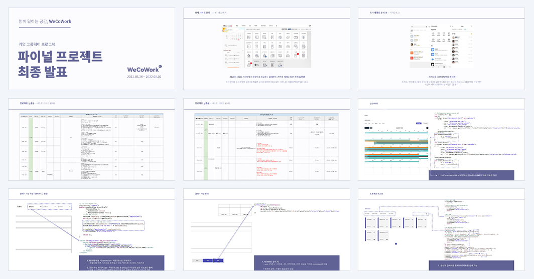Click the blue dot below project cards

395,243
